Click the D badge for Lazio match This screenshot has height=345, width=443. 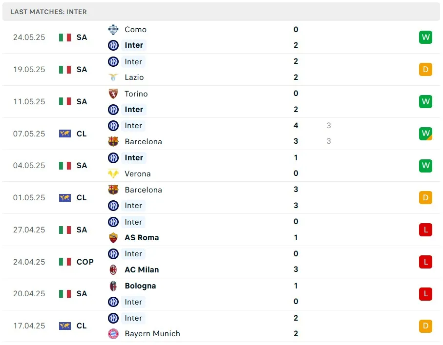[425, 69]
